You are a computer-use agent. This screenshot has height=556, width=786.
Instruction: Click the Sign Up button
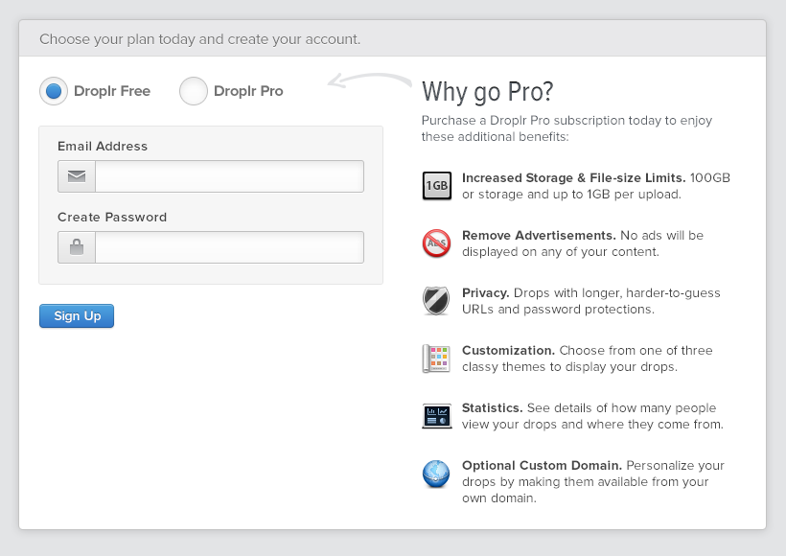[x=77, y=315]
